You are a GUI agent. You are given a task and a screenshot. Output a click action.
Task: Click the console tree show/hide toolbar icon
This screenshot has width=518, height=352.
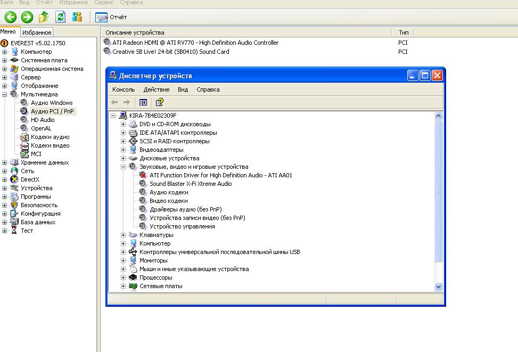point(143,102)
